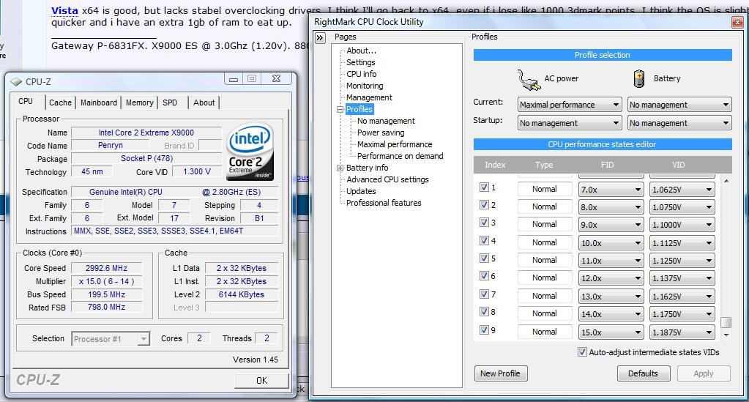
Task: Uncheck performance state index 7
Action: [484, 294]
